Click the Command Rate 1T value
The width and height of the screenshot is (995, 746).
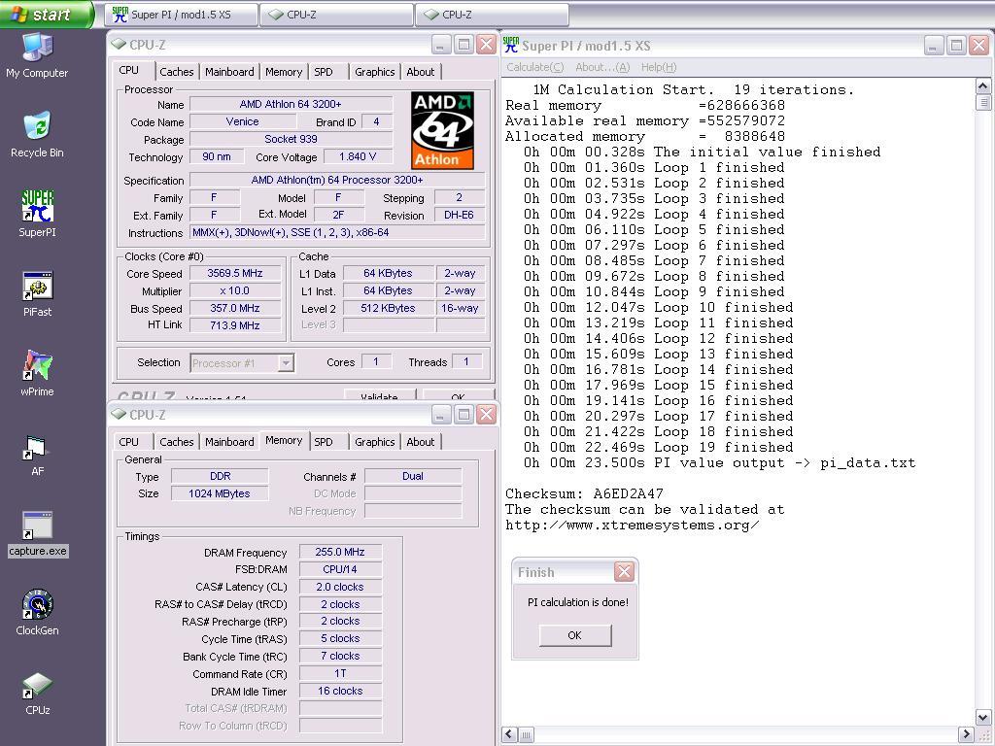340,674
